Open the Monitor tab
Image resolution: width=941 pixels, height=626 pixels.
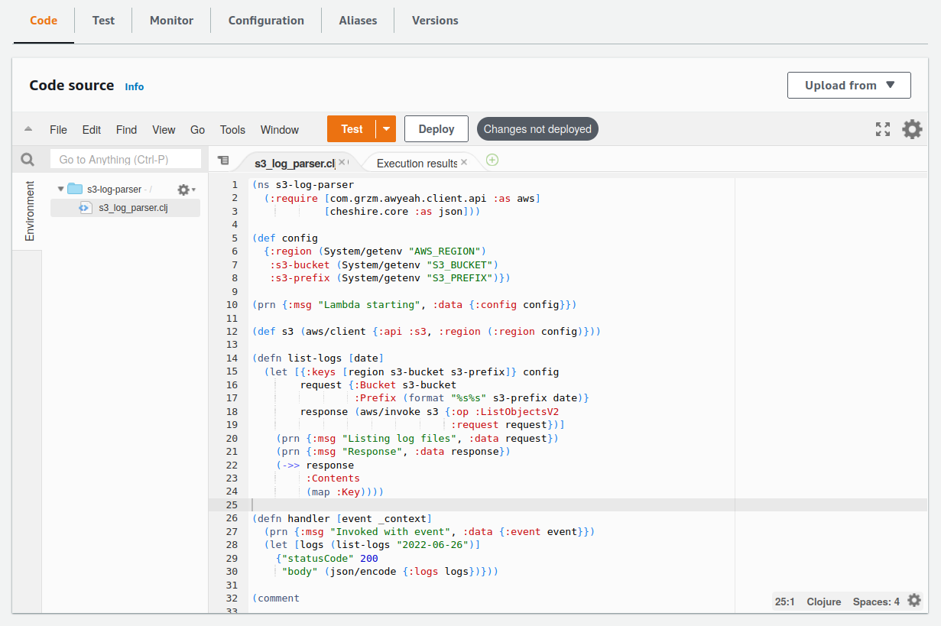click(171, 21)
